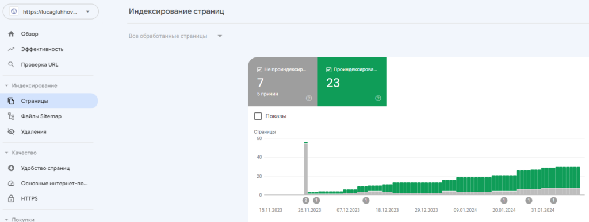The height and width of the screenshot is (222, 589).
Task: Click the HTTPS lock icon
Action: [x=11, y=199]
